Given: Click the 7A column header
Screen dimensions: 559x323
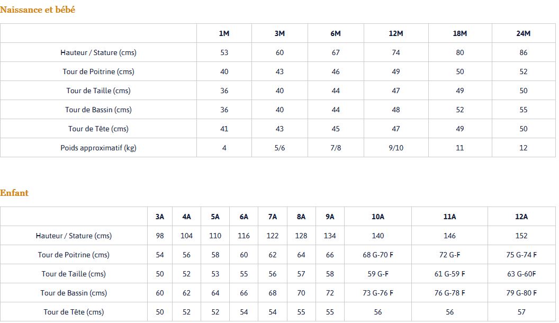Looking at the screenshot, I should point(273,217).
